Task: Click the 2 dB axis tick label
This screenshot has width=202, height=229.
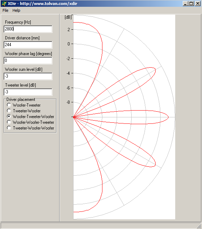Action: point(69,30)
